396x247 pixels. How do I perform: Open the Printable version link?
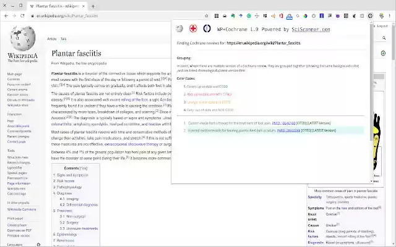(x=19, y=236)
